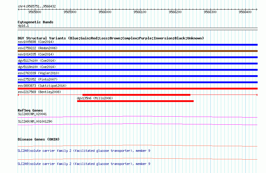
Task: Open the SLC2A9|NM_001001290 RefSeq gene label
Action: pos(35,121)
